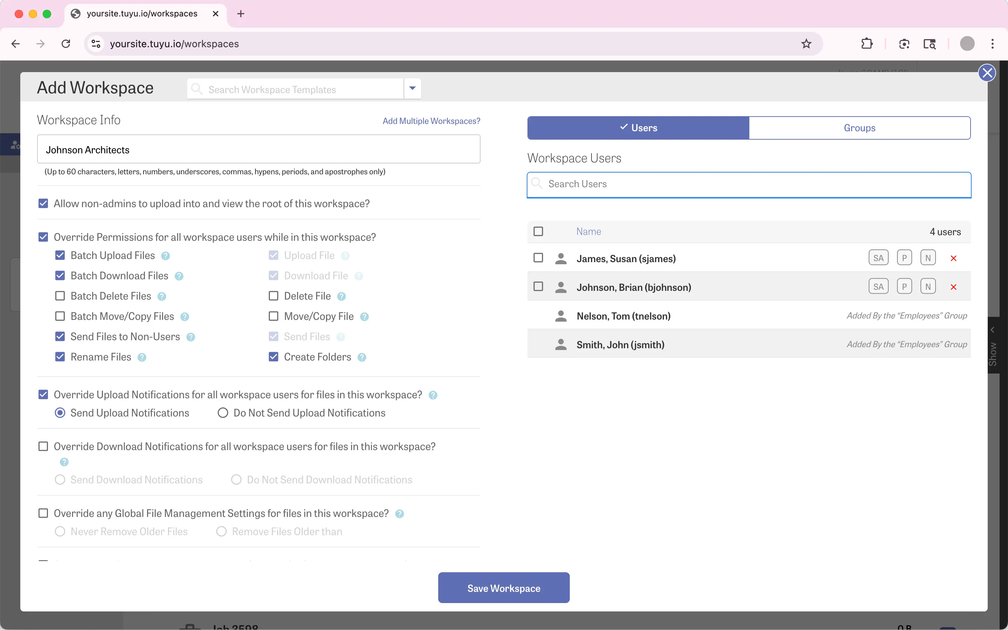Check Override Download Notifications option
Screen dimensions: 1008x630
[x=43, y=446]
